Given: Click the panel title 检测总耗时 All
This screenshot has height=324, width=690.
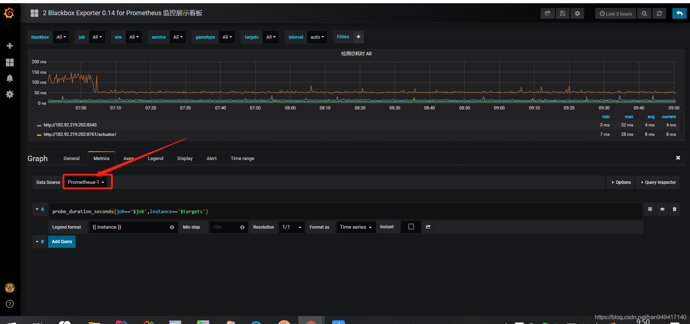Looking at the screenshot, I should (356, 53).
